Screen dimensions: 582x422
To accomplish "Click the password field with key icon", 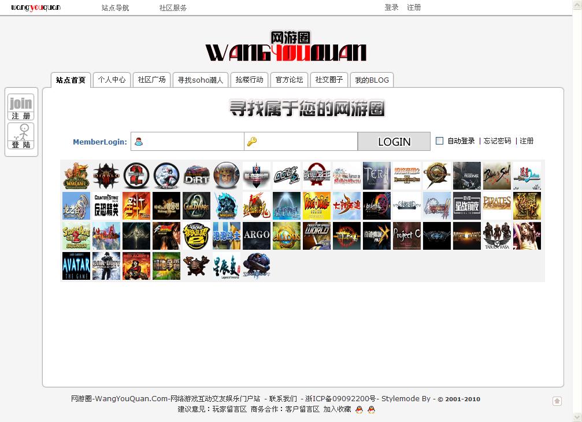I will pos(301,142).
